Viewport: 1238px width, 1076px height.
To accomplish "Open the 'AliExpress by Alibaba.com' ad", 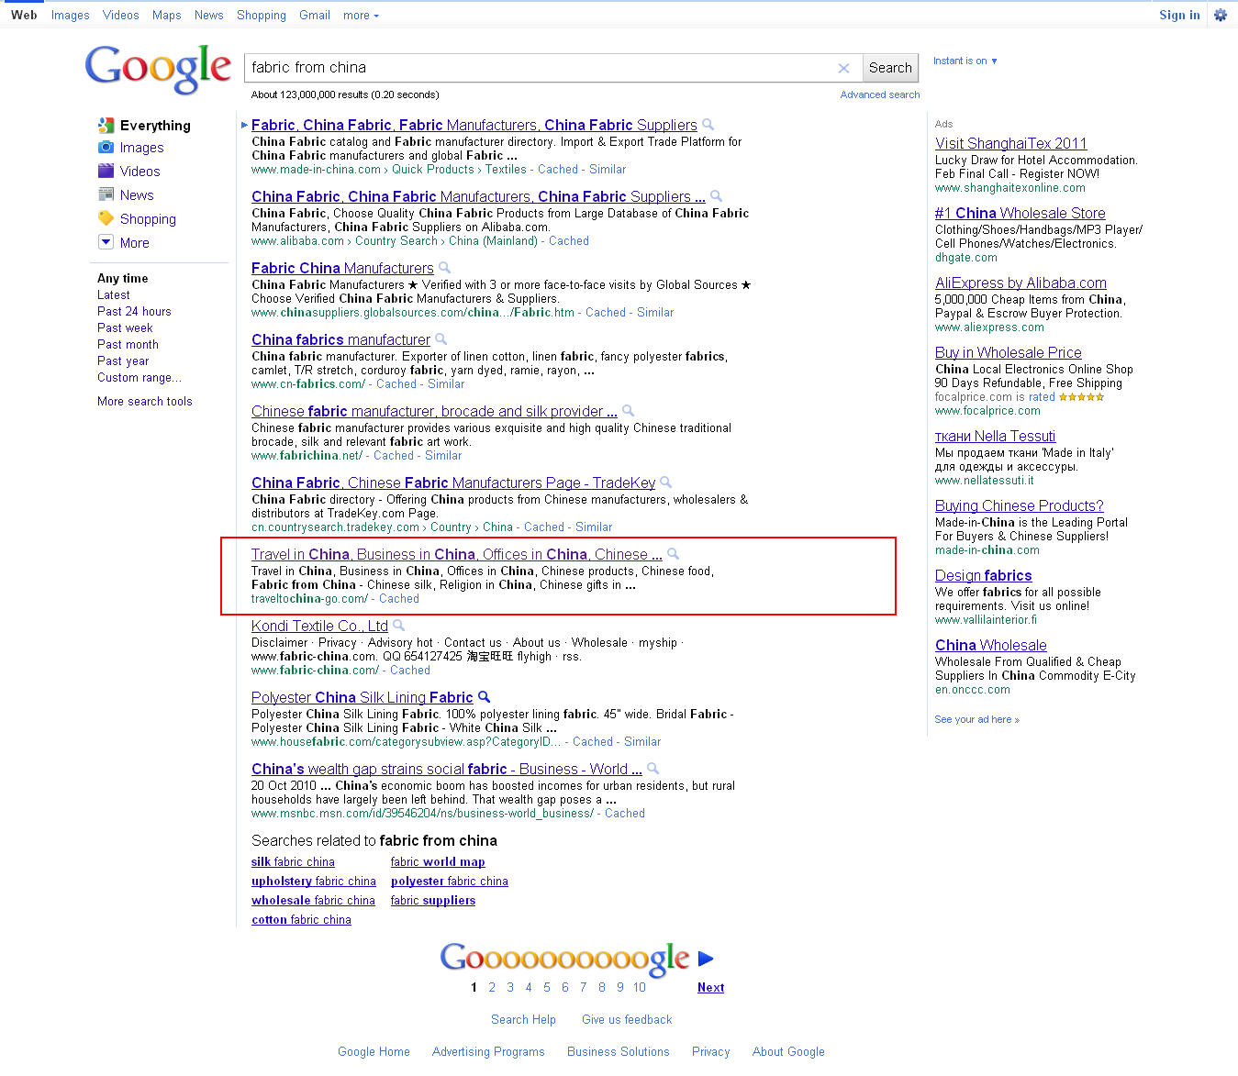I will (1021, 283).
